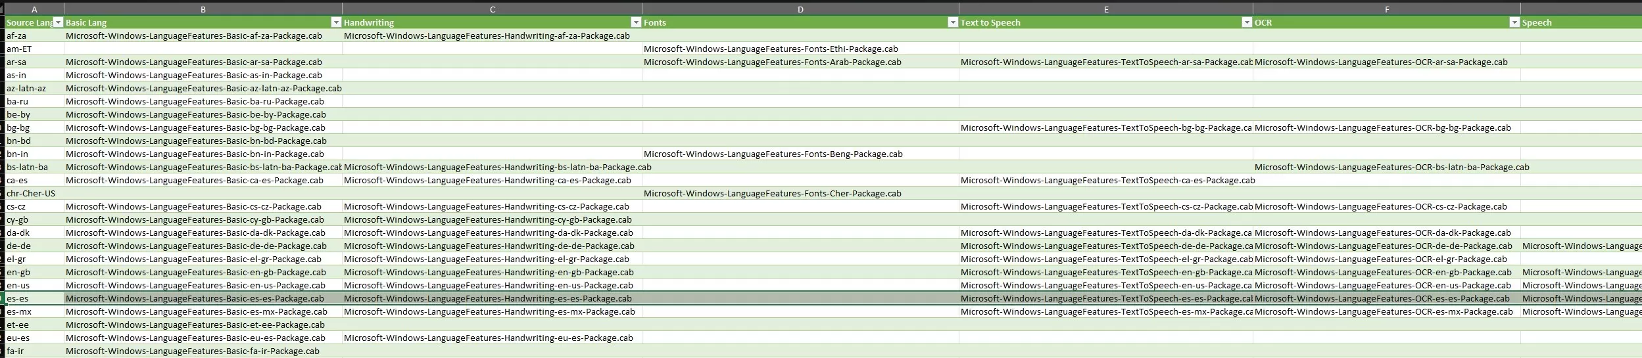Click the Fonts-Cher-Package.cab cell

click(x=800, y=193)
